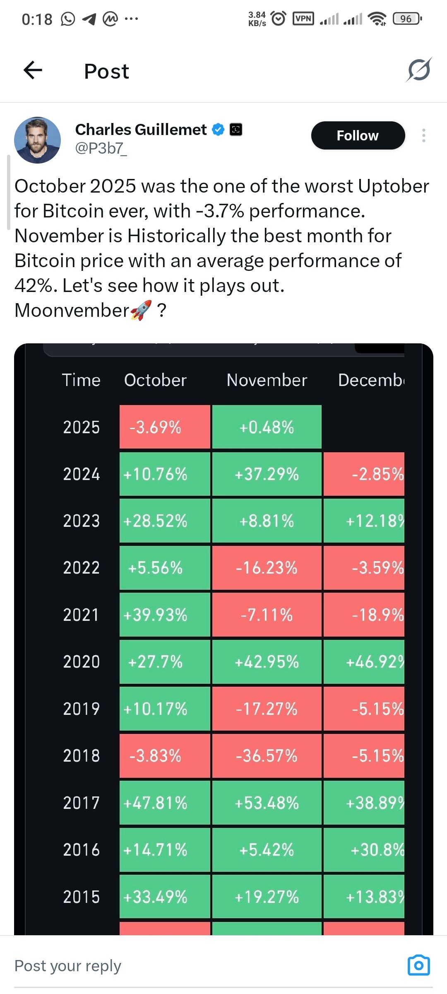Tap the November column header
447x994 pixels.
point(267,380)
